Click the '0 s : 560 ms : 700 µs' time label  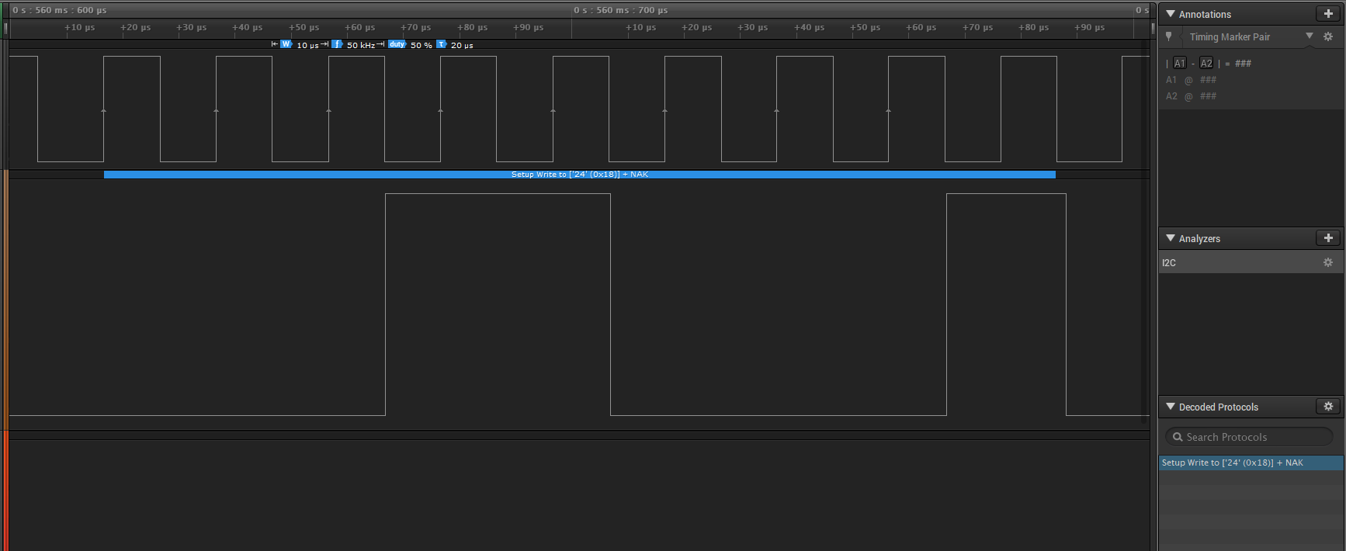pos(621,10)
